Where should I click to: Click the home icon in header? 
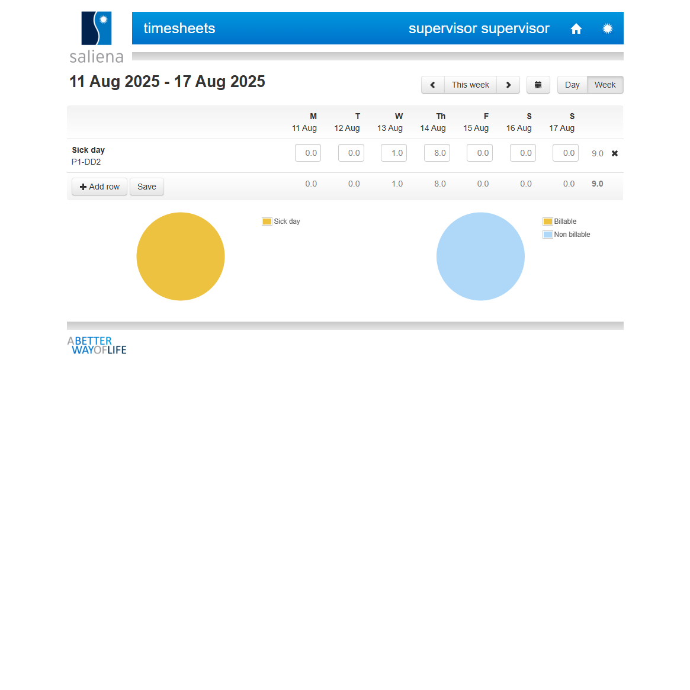click(576, 28)
